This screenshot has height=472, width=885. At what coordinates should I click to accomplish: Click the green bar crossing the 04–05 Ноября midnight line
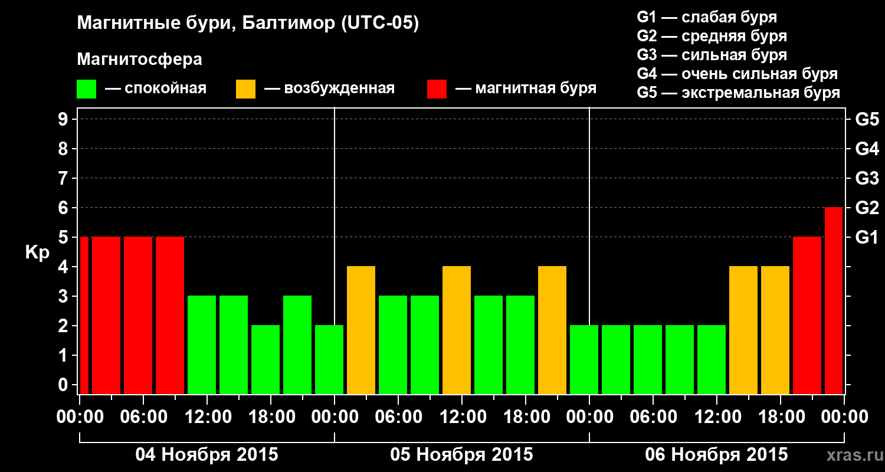tap(329, 359)
